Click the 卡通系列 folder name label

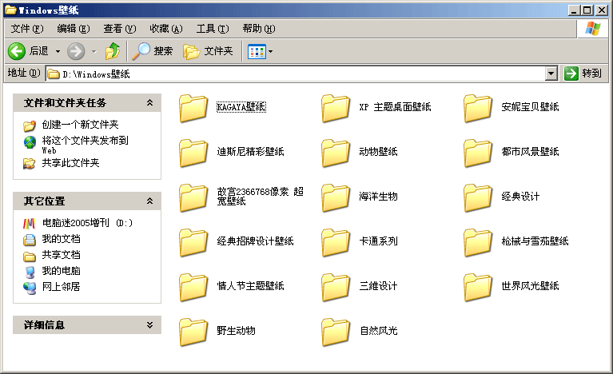(379, 241)
